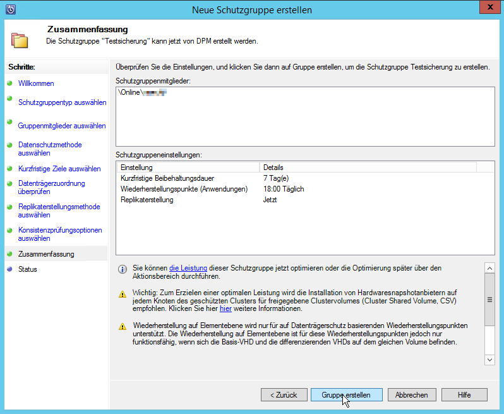Open Hilfe button
Viewport: 504px width, 414px height.
464,394
